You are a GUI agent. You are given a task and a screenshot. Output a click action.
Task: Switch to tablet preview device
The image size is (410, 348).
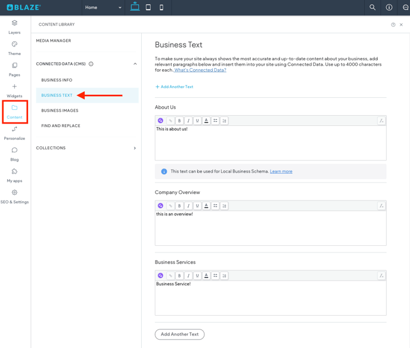[x=148, y=8]
